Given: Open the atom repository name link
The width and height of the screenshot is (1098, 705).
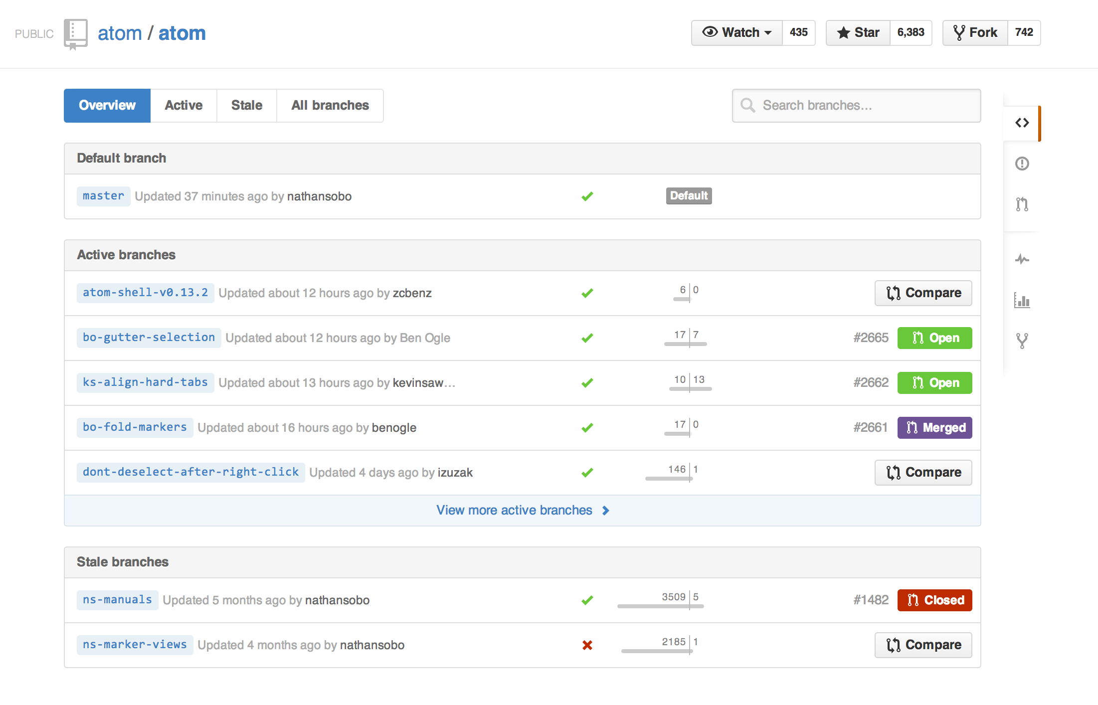Looking at the screenshot, I should coord(182,33).
